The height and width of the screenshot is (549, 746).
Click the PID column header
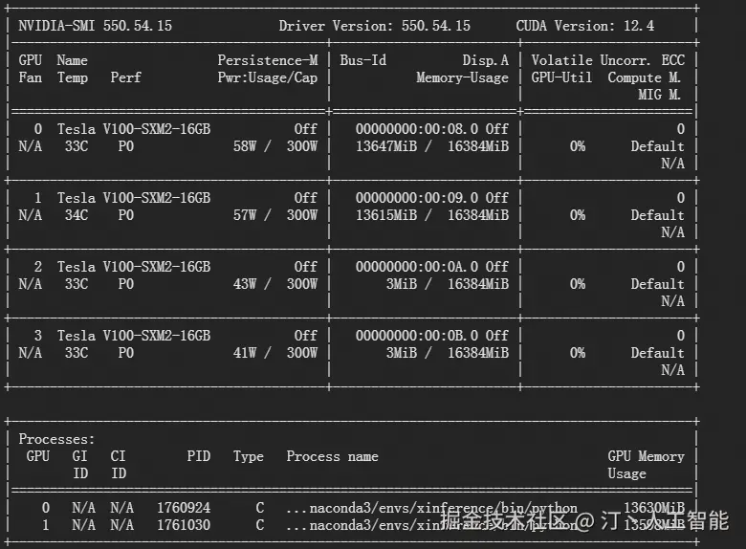pyautogui.click(x=198, y=456)
